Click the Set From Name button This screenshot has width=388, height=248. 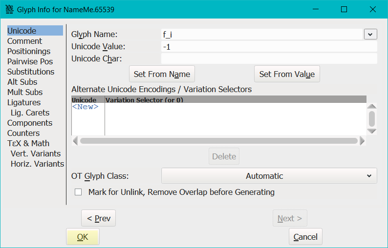[162, 74]
